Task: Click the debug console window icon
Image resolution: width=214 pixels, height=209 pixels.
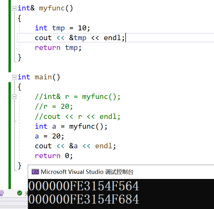Action: (35, 172)
